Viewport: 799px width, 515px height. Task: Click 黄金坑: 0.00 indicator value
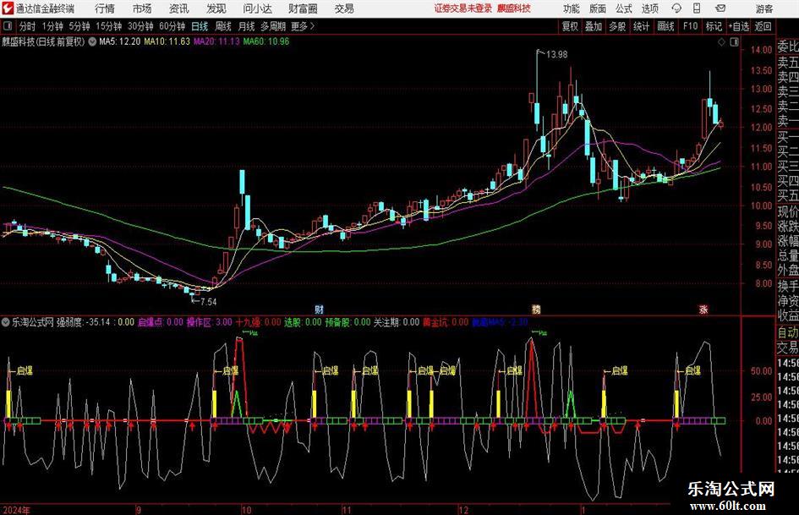click(x=446, y=322)
